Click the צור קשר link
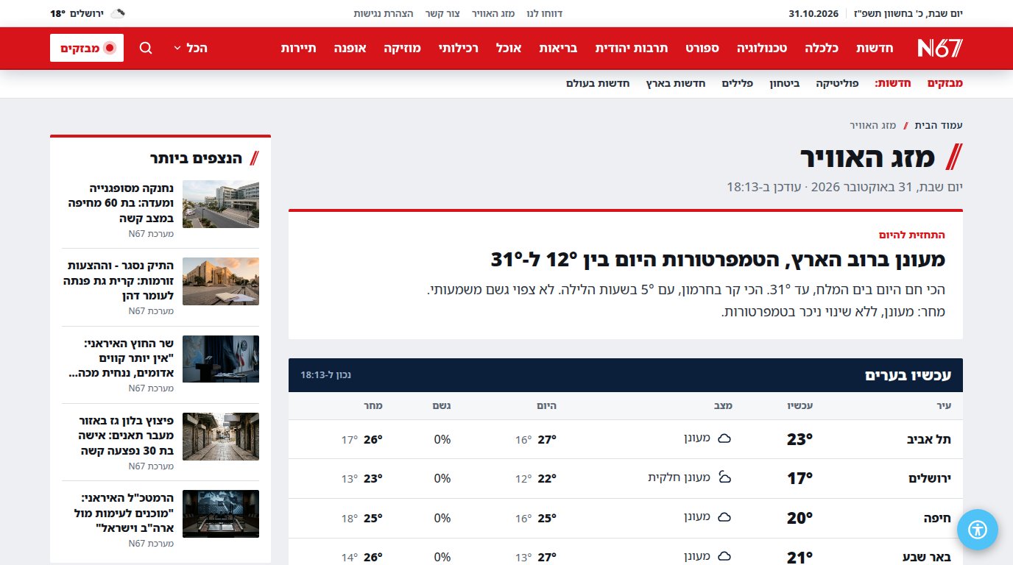 tap(442, 13)
